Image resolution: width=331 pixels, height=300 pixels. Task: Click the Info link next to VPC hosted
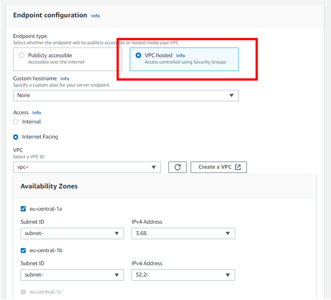(180, 55)
